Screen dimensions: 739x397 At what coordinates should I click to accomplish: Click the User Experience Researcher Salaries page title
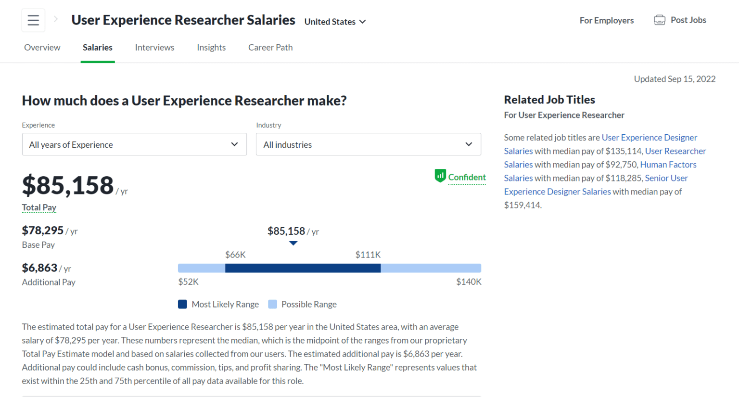[183, 20]
